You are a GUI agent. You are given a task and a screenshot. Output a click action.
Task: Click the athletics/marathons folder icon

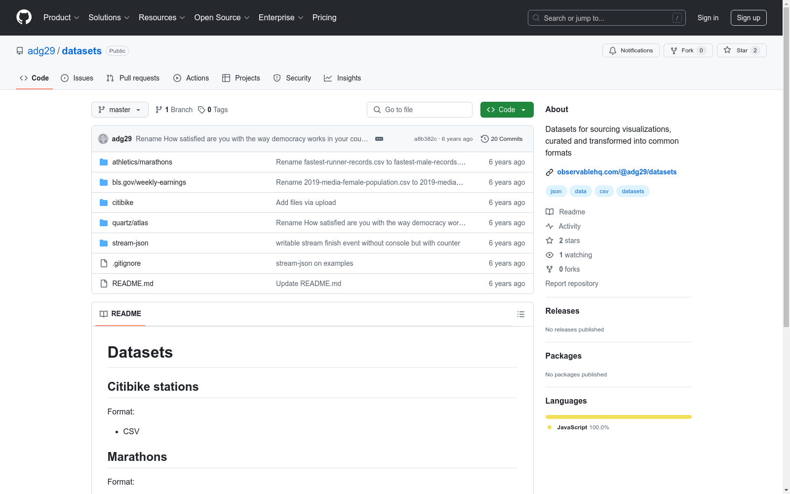pyautogui.click(x=104, y=162)
